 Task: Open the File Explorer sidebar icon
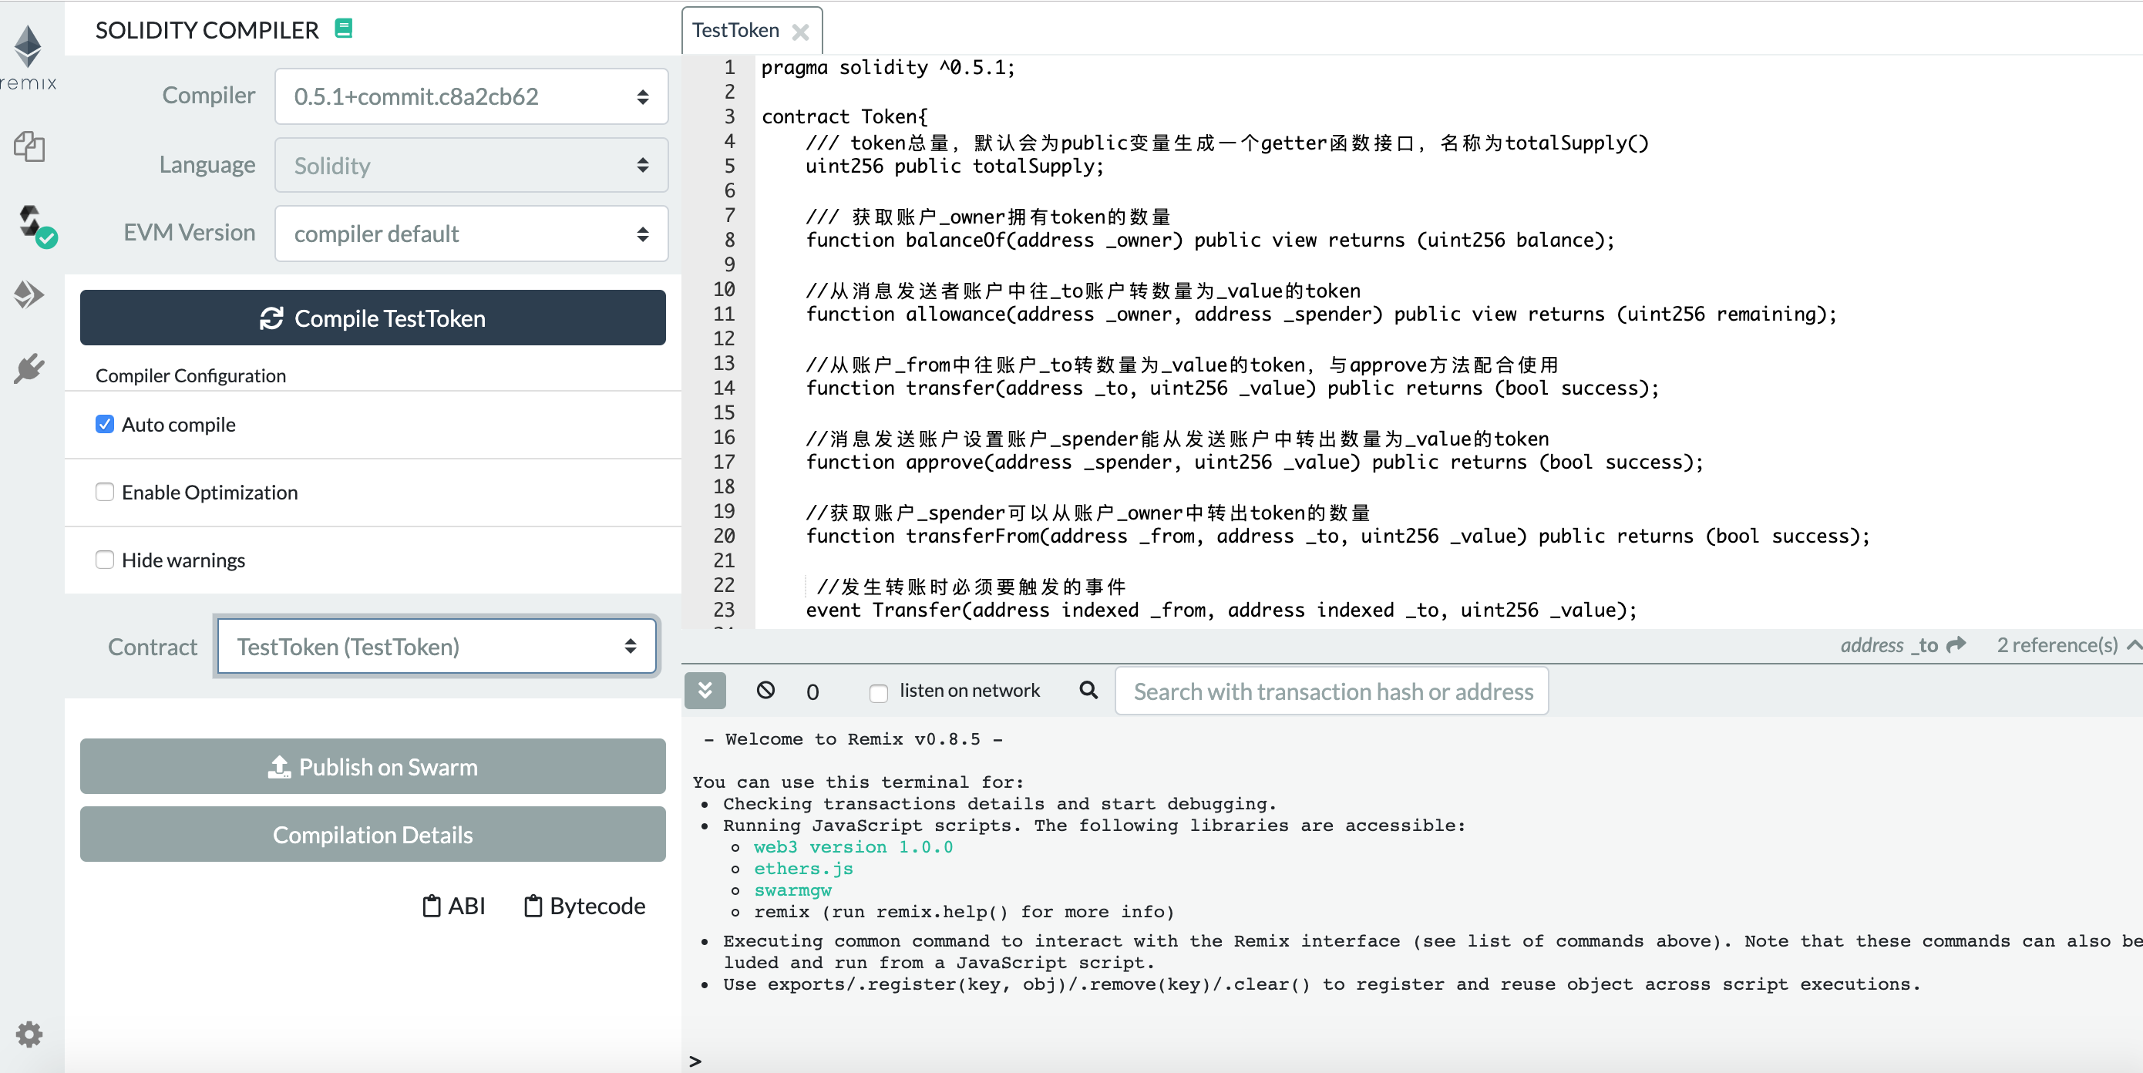30,146
